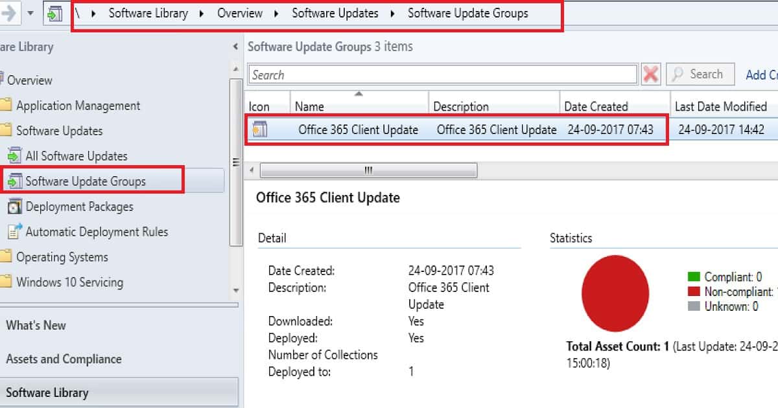778x408 pixels.
Task: Clear search with red X icon
Action: [x=651, y=74]
